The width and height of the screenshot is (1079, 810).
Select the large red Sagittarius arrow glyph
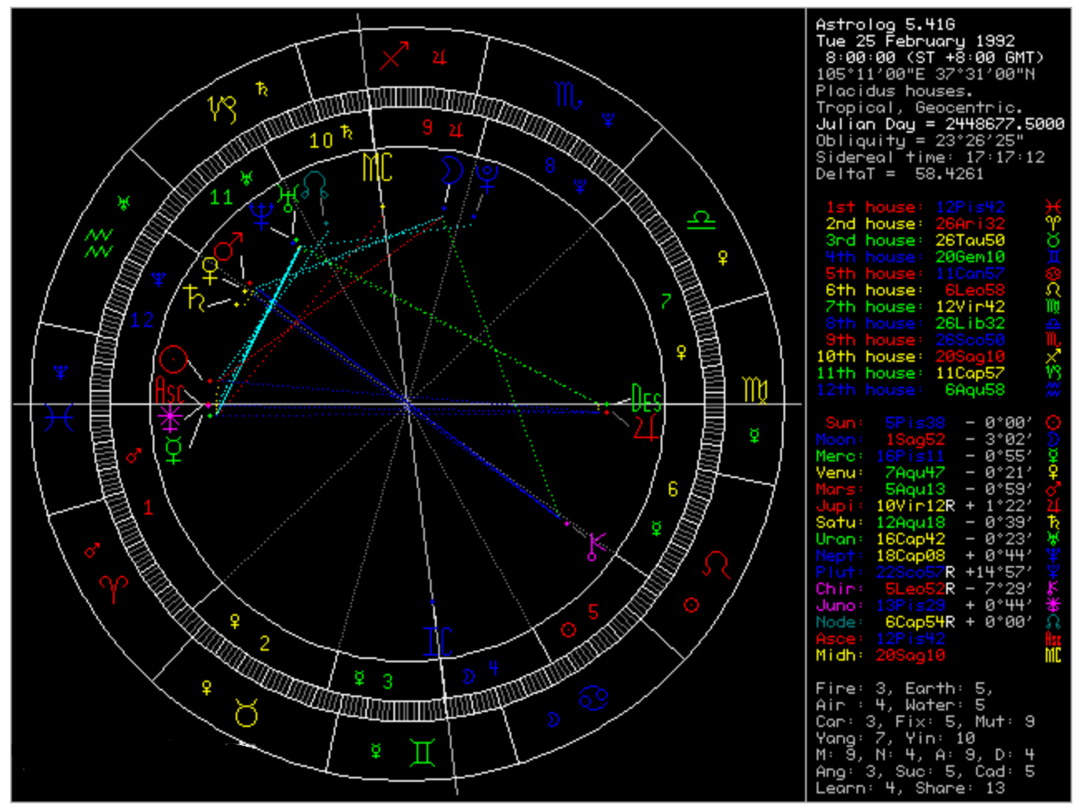(395, 55)
